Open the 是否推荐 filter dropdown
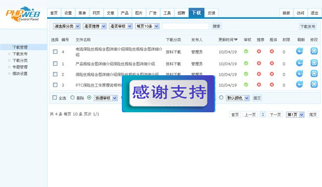Screen dimensions: 322x187 click(x=95, y=26)
